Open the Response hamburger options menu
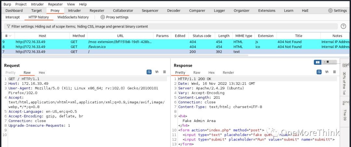The height and width of the screenshot is (147, 351). click(334, 72)
